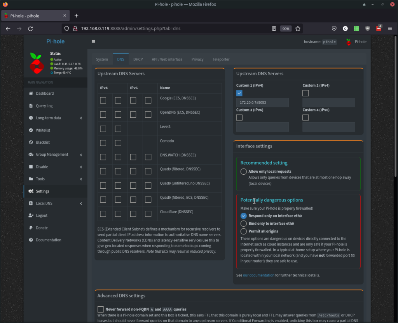This screenshot has width=398, height=323.
Task: Click the Logout user icon
Action: 31,215
